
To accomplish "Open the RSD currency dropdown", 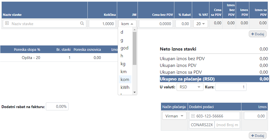I will point(190,87).
